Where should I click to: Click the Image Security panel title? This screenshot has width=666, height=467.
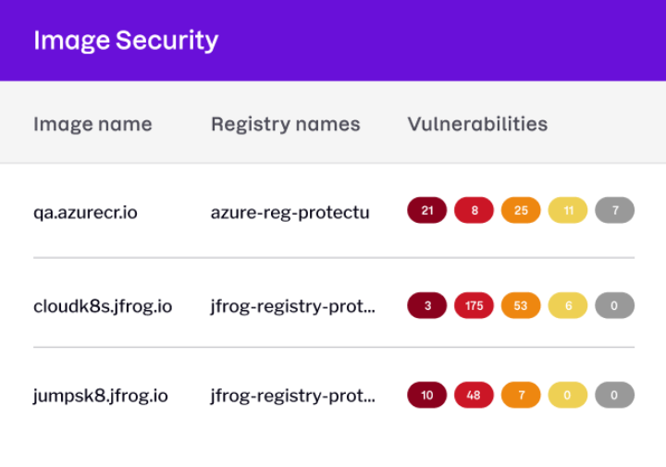(126, 41)
